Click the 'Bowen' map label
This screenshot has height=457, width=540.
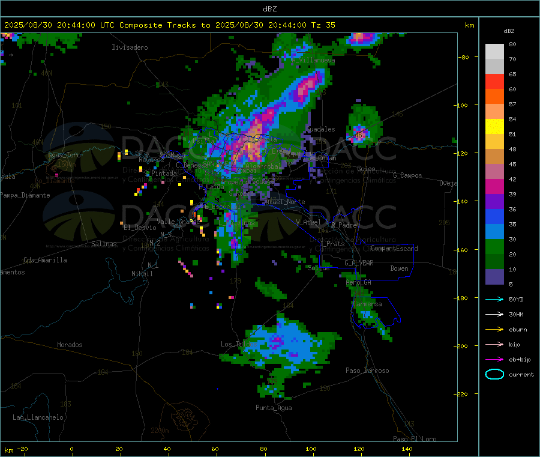pos(399,268)
